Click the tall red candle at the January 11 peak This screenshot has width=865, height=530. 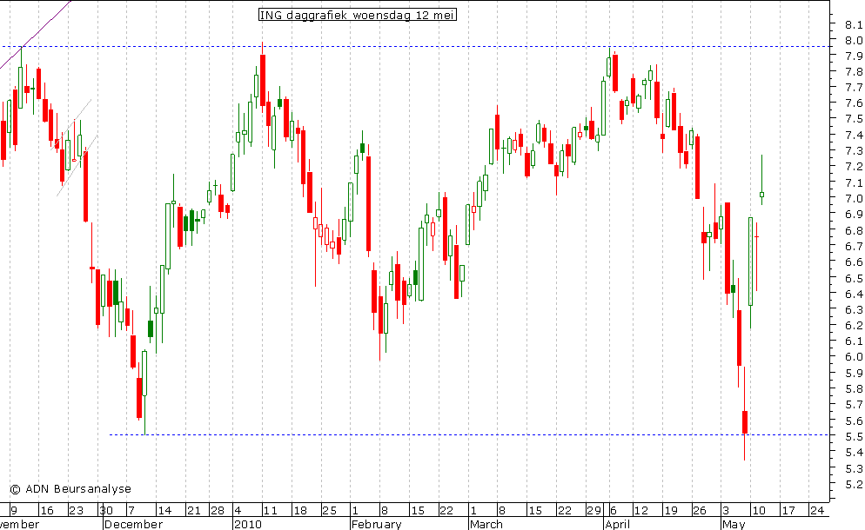(263, 82)
